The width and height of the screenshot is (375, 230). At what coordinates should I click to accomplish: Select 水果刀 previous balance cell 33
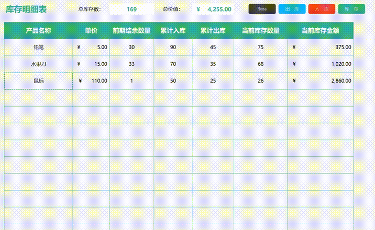click(131, 64)
